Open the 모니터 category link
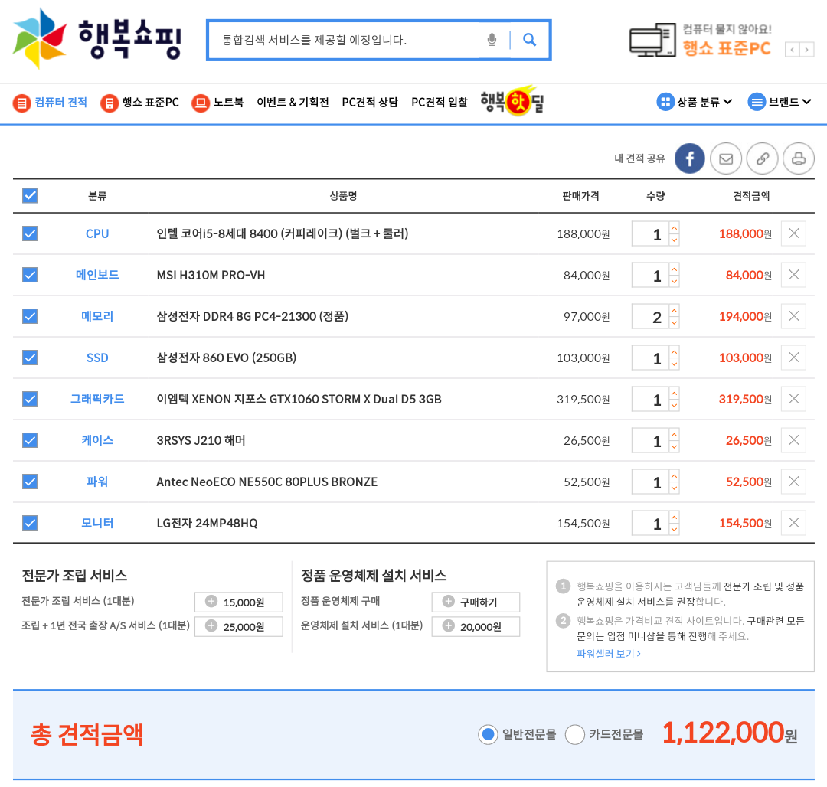 tap(97, 523)
